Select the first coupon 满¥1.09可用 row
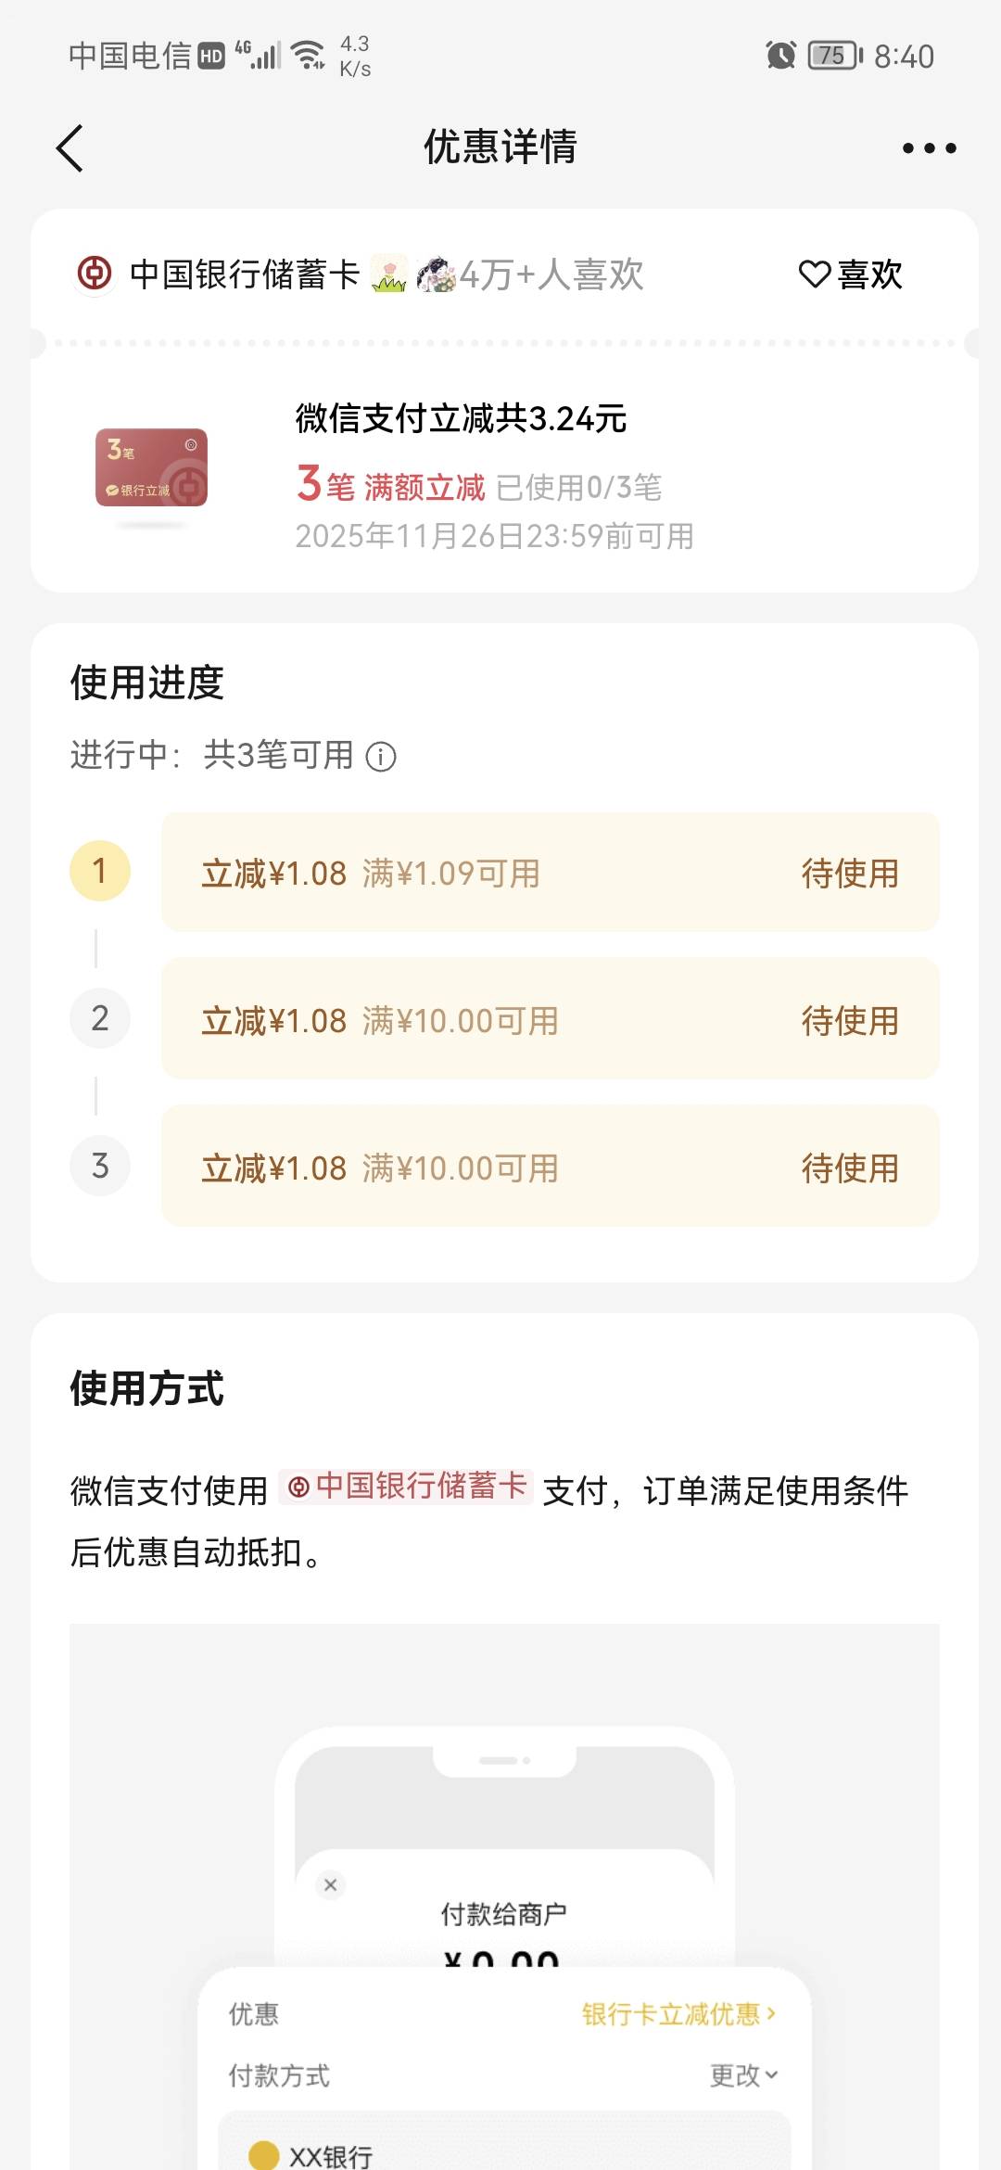 (550, 873)
